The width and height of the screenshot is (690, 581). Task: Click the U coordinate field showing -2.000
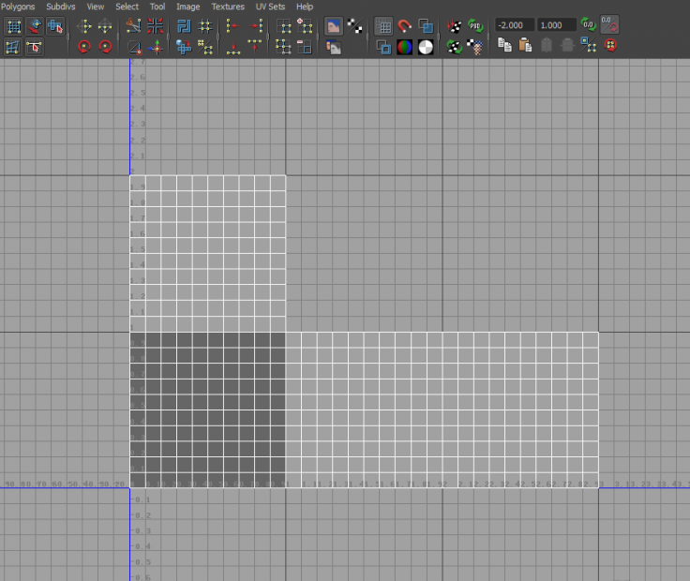point(515,25)
